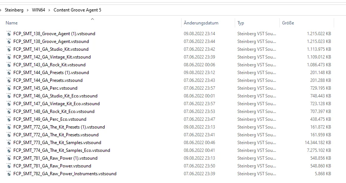
Task: Select the FCP_SMT_782_GA_Raw_Power_Instruments file icon
Action: 9,174
